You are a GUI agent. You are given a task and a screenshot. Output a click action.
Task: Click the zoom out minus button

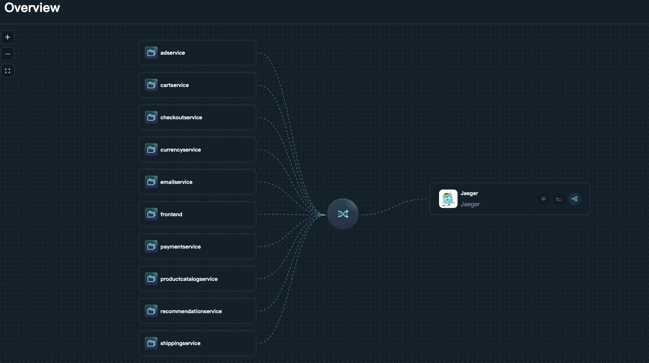point(8,54)
